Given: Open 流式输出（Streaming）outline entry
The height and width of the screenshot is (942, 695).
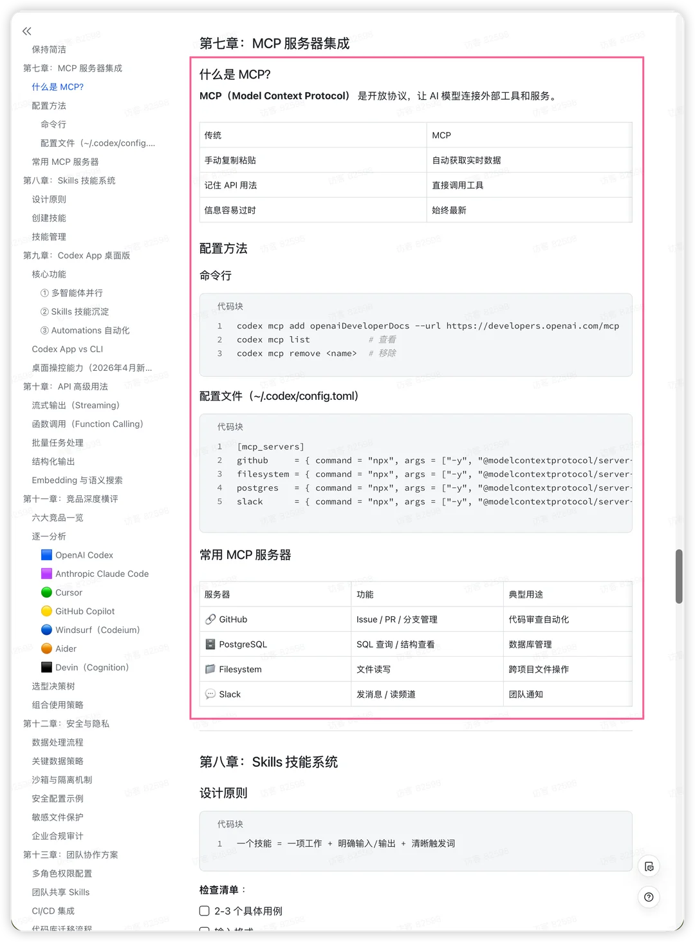Looking at the screenshot, I should [76, 405].
